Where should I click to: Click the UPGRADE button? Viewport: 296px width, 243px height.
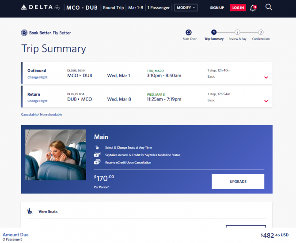(238, 182)
